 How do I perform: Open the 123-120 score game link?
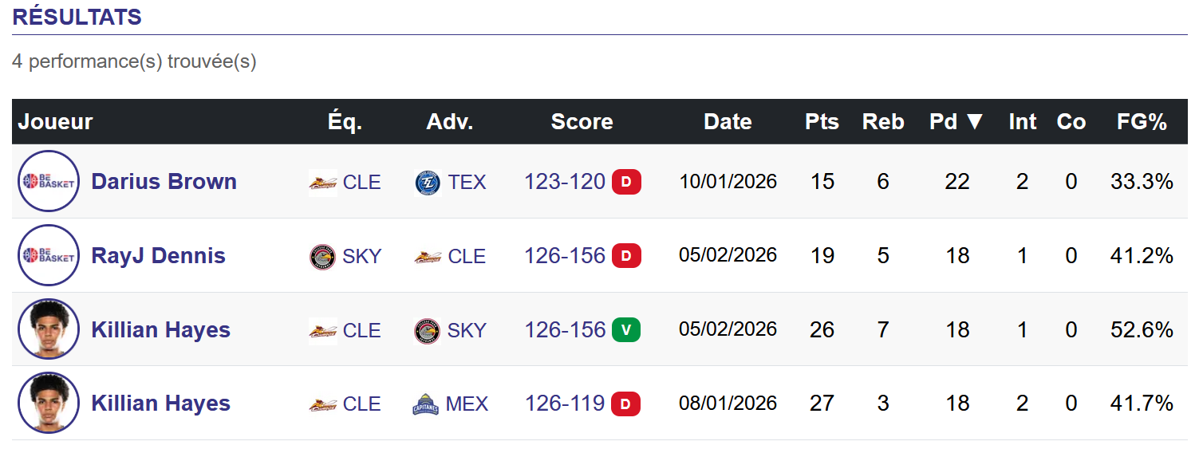[x=565, y=182]
